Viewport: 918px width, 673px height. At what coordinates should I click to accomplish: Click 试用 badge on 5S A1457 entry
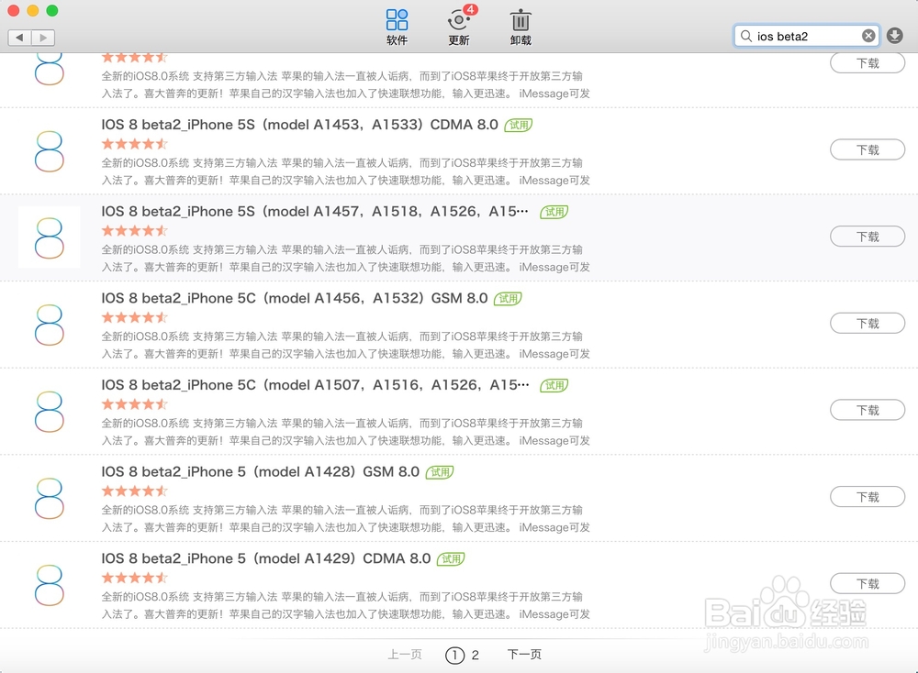(554, 212)
